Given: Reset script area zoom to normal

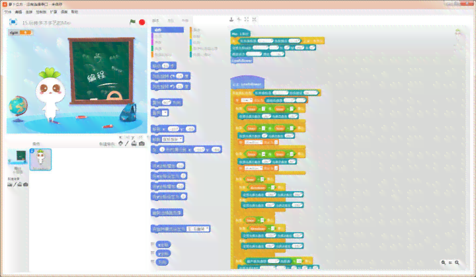Looking at the screenshot, I should coord(450,262).
